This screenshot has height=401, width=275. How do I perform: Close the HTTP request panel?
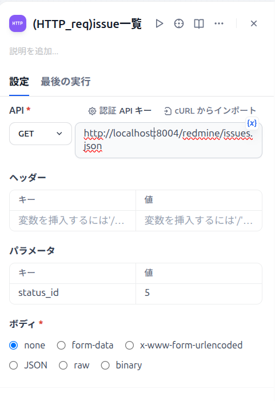point(254,23)
